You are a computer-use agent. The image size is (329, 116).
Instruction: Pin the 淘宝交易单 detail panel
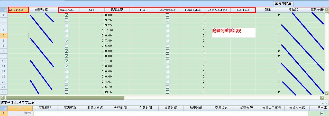click(x=323, y=103)
